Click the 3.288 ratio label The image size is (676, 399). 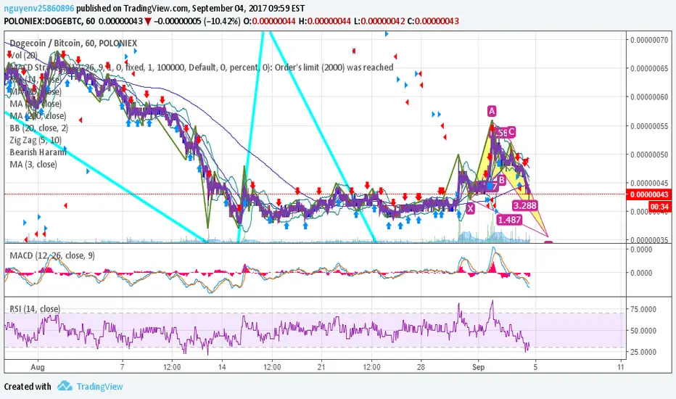[524, 205]
